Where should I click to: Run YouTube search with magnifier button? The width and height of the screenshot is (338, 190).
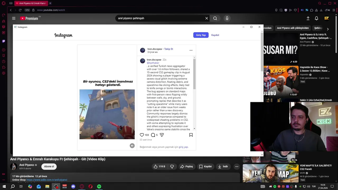pyautogui.click(x=215, y=18)
